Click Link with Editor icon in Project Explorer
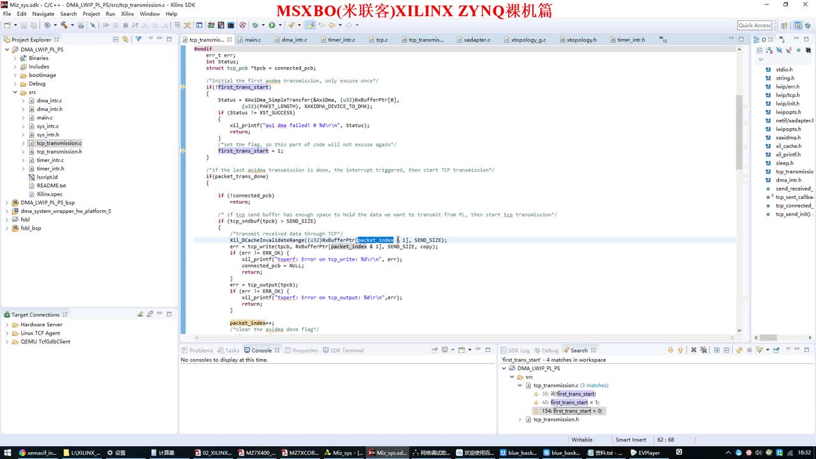Viewport: 816px width, 459px height. pos(125,39)
